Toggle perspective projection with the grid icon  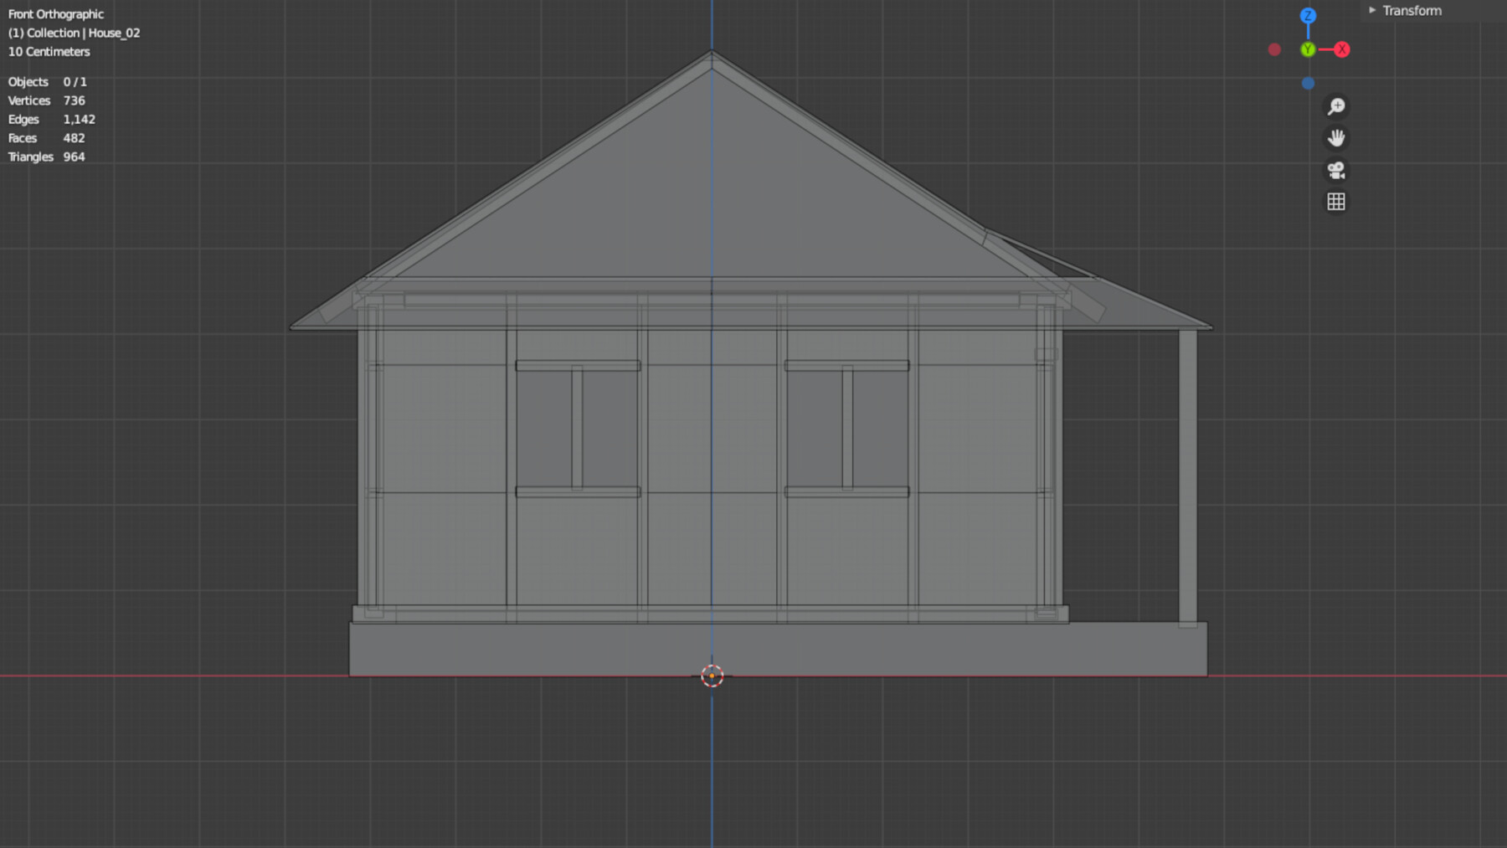point(1336,201)
